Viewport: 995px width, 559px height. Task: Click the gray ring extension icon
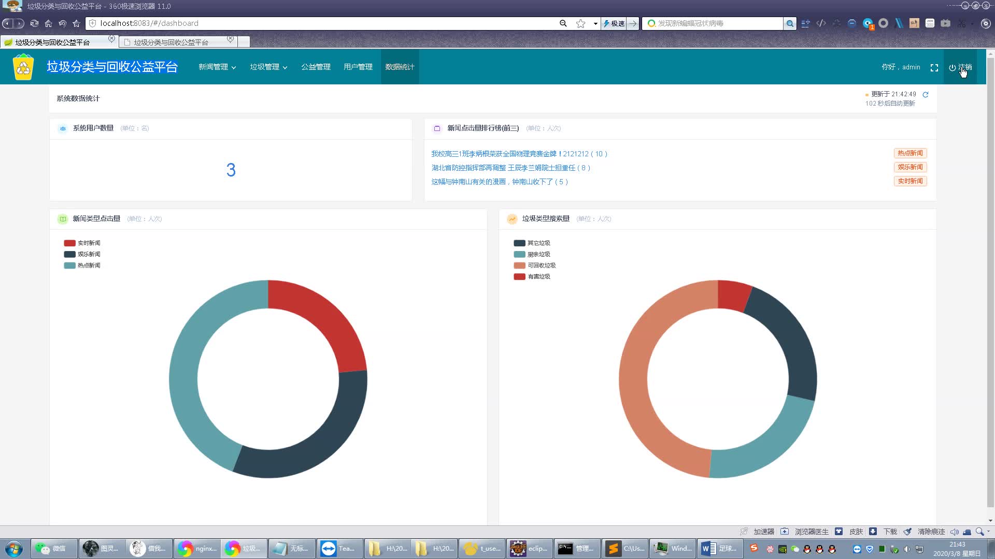[883, 23]
